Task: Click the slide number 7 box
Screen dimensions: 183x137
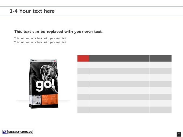Action: click(x=179, y=134)
